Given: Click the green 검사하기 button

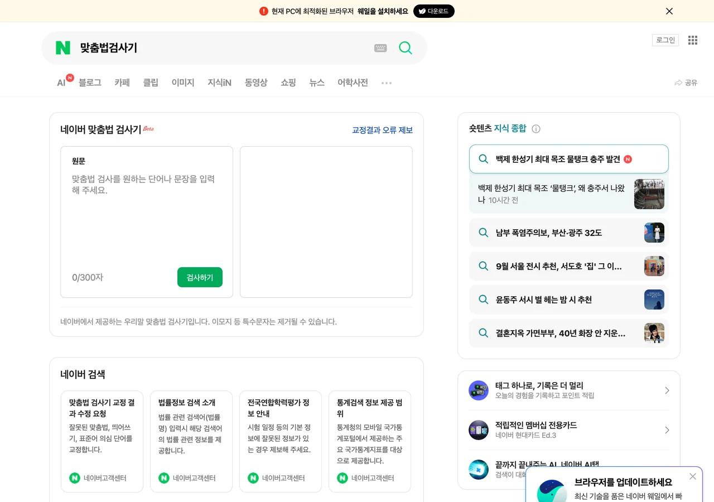Looking at the screenshot, I should pos(200,277).
